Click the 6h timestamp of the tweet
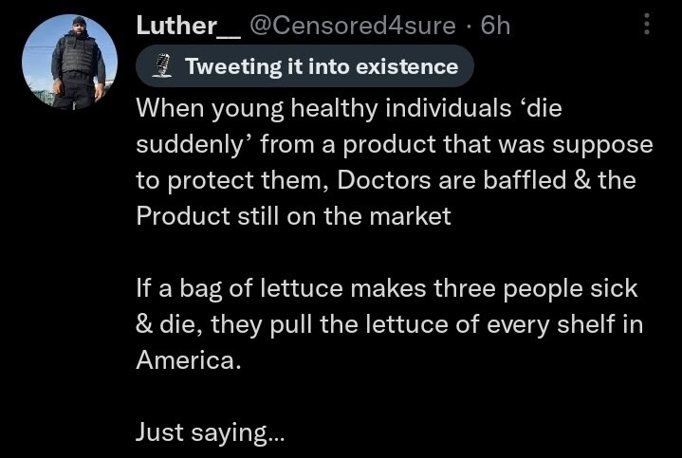Image resolution: width=682 pixels, height=458 pixels. coord(496,26)
